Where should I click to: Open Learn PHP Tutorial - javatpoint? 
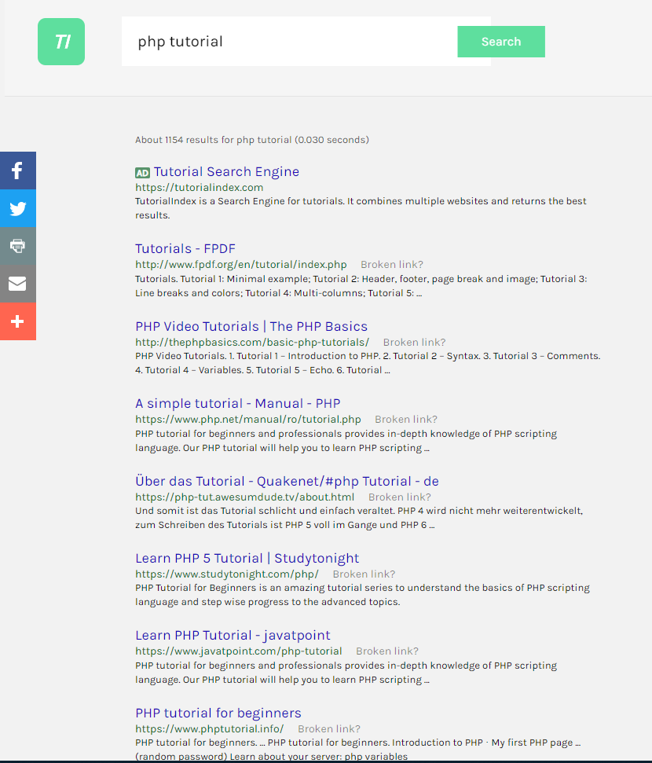(x=233, y=636)
